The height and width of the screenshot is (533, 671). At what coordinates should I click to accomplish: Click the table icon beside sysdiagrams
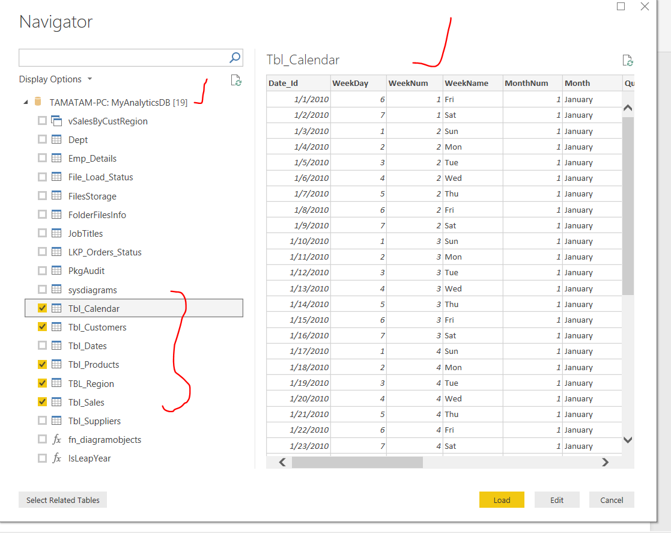coord(56,290)
